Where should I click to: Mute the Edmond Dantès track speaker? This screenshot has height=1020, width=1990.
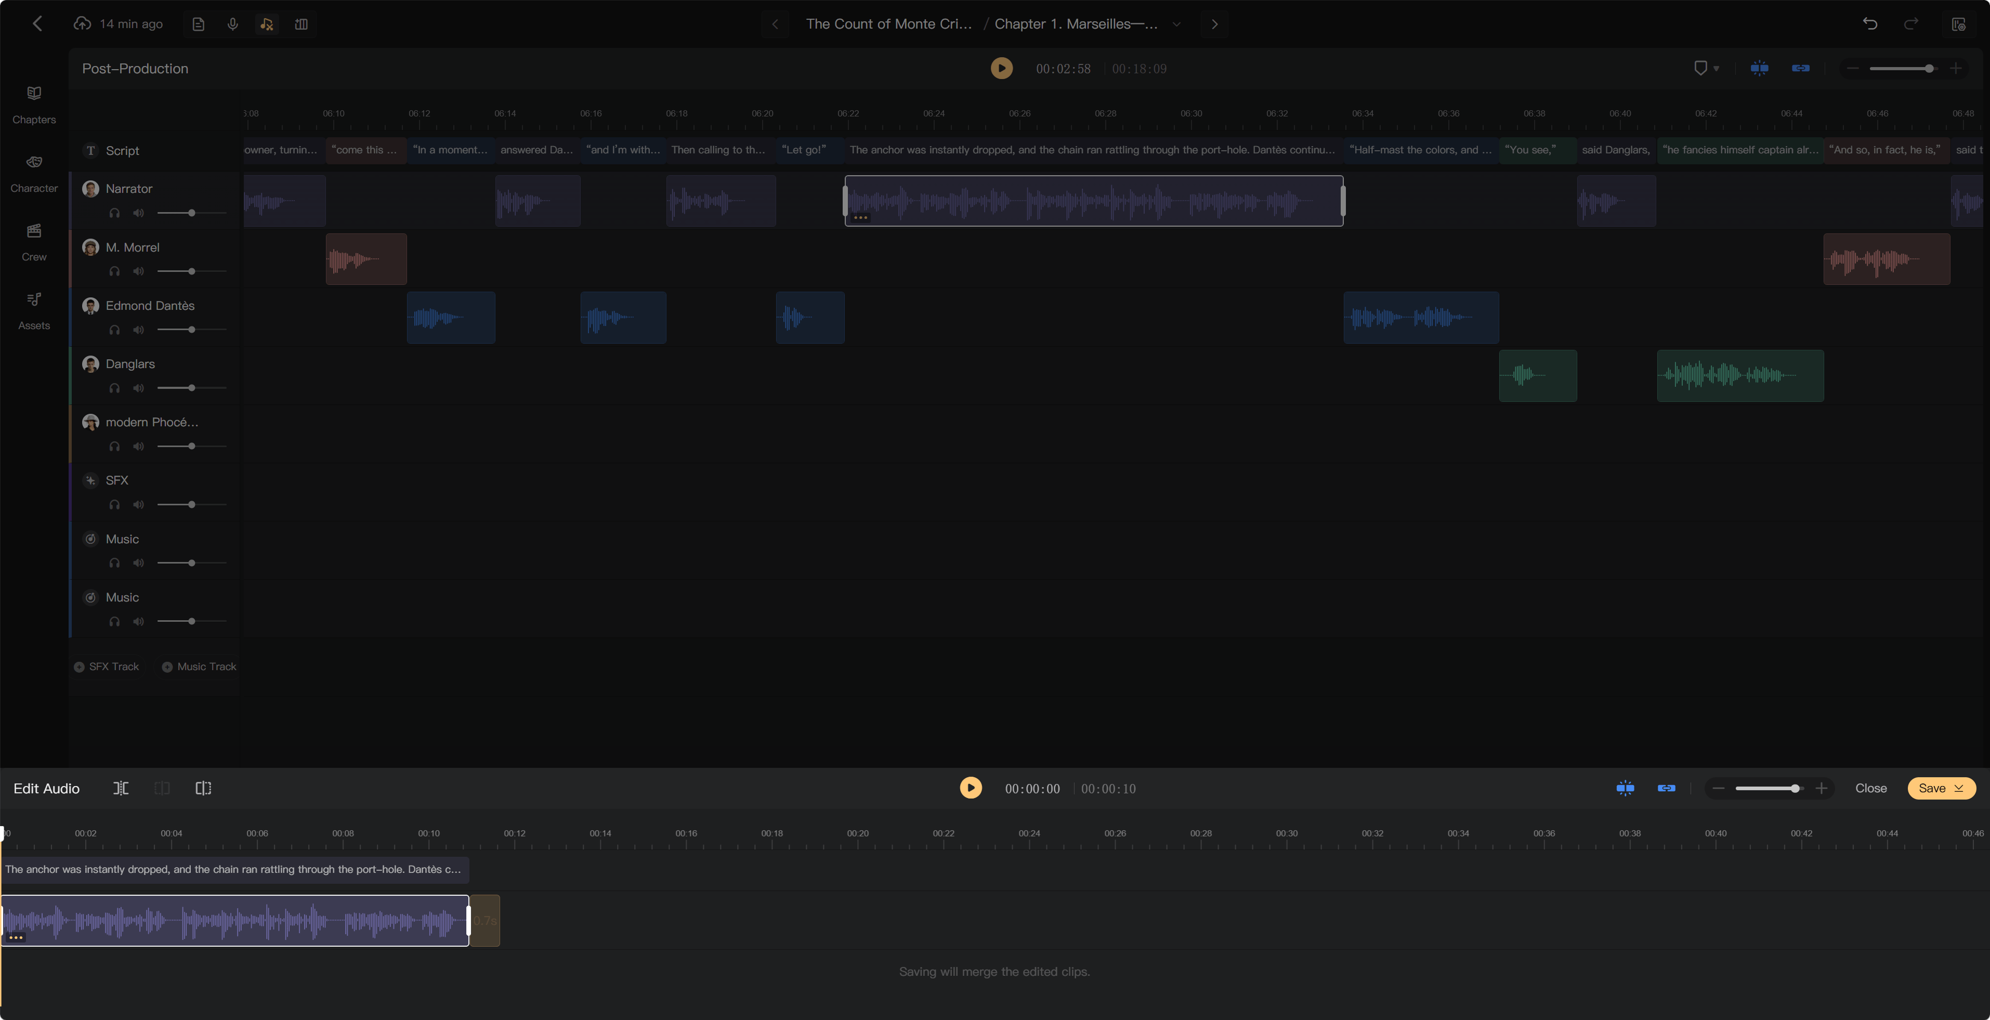(138, 330)
